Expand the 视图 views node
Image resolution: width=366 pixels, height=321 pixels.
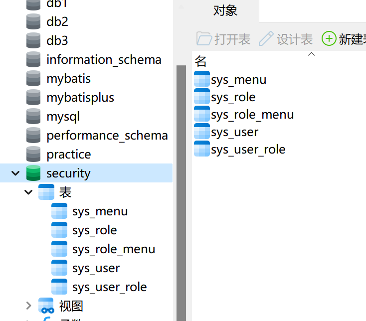click(x=29, y=306)
